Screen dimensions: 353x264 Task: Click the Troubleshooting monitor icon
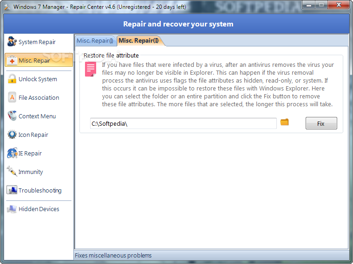click(x=12, y=190)
